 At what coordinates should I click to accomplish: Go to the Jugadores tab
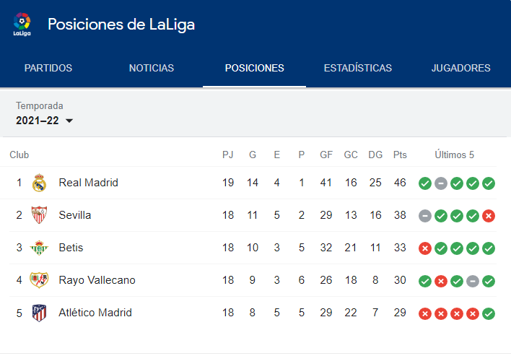(460, 68)
